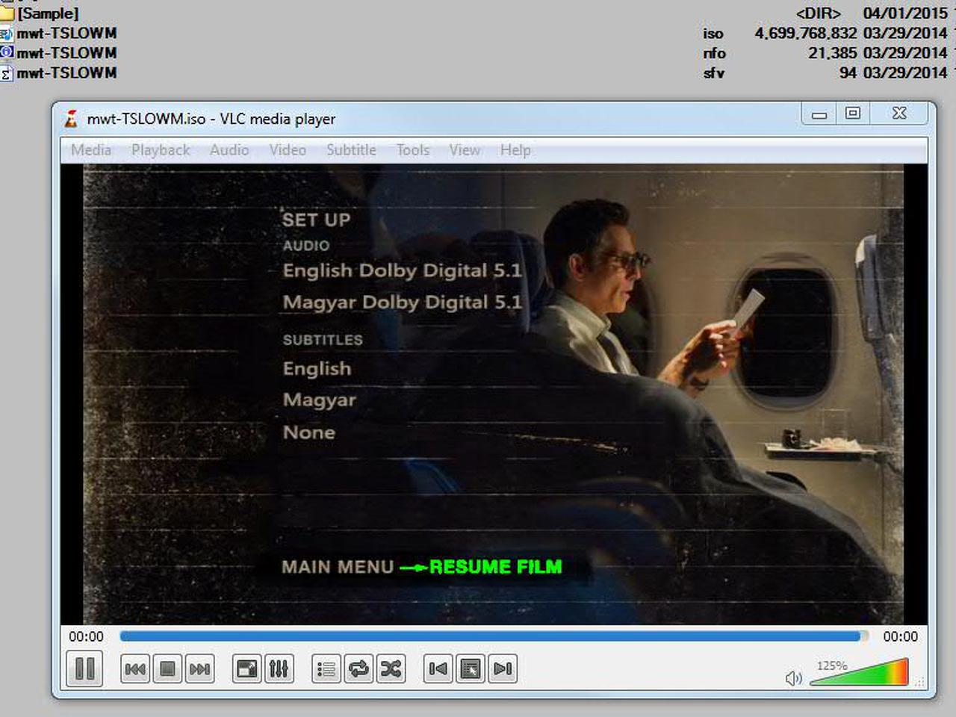Click the previous chapter rewind button
956x717 pixels.
135,668
